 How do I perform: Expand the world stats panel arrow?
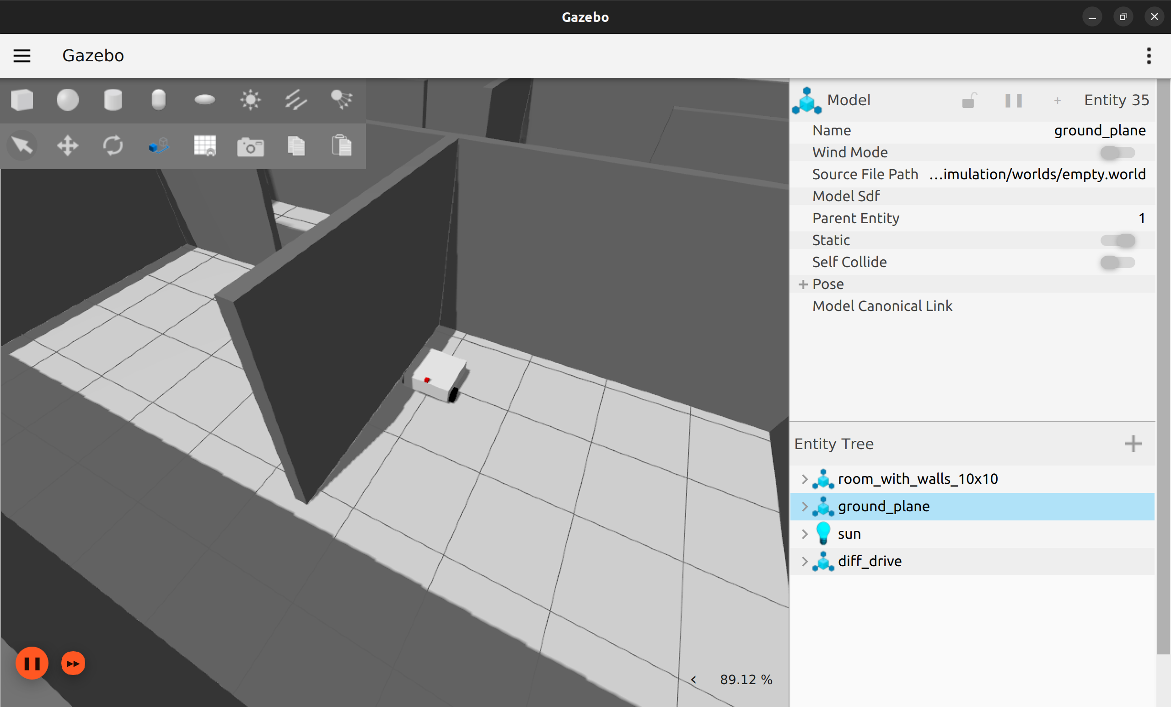point(693,680)
